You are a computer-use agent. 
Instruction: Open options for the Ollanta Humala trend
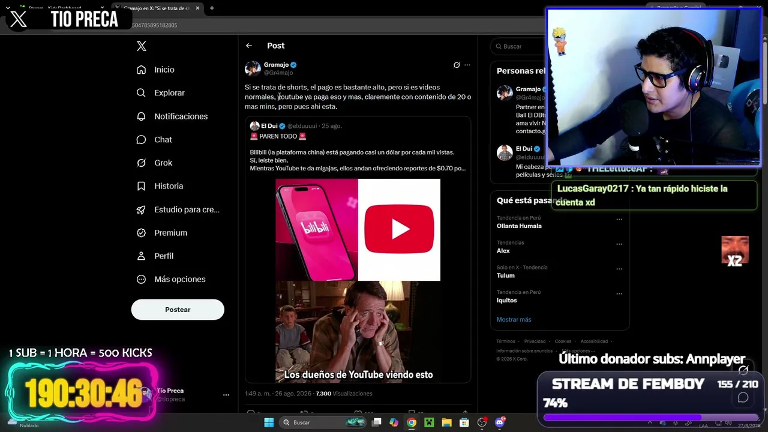point(619,220)
